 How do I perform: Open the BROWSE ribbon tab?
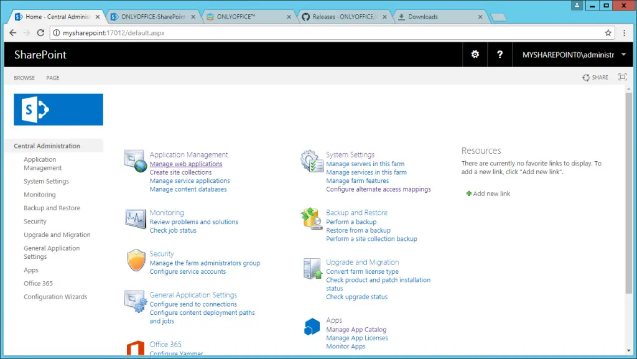24,78
